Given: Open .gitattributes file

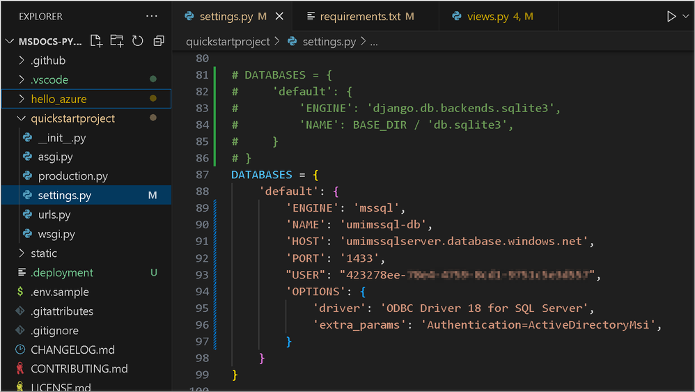Looking at the screenshot, I should pos(86,311).
